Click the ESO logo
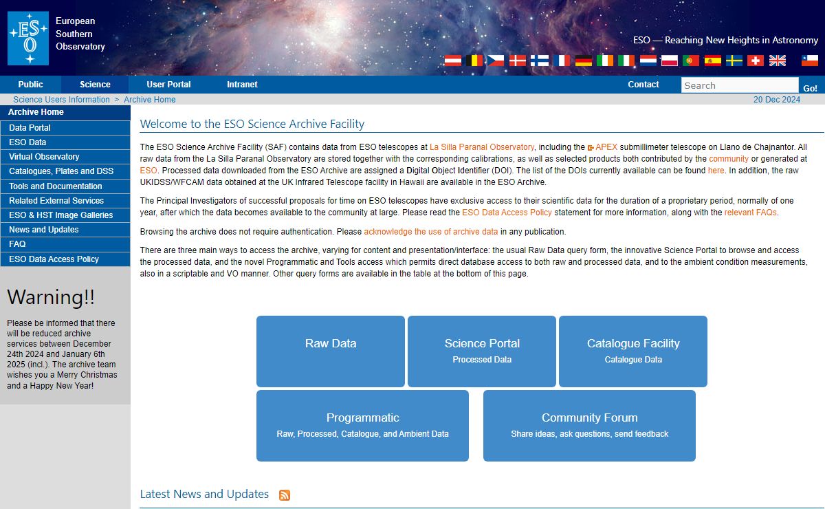Image resolution: width=825 pixels, height=509 pixels. pos(28,38)
